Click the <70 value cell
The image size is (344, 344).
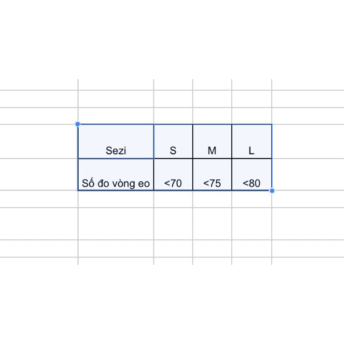pyautogui.click(x=173, y=175)
